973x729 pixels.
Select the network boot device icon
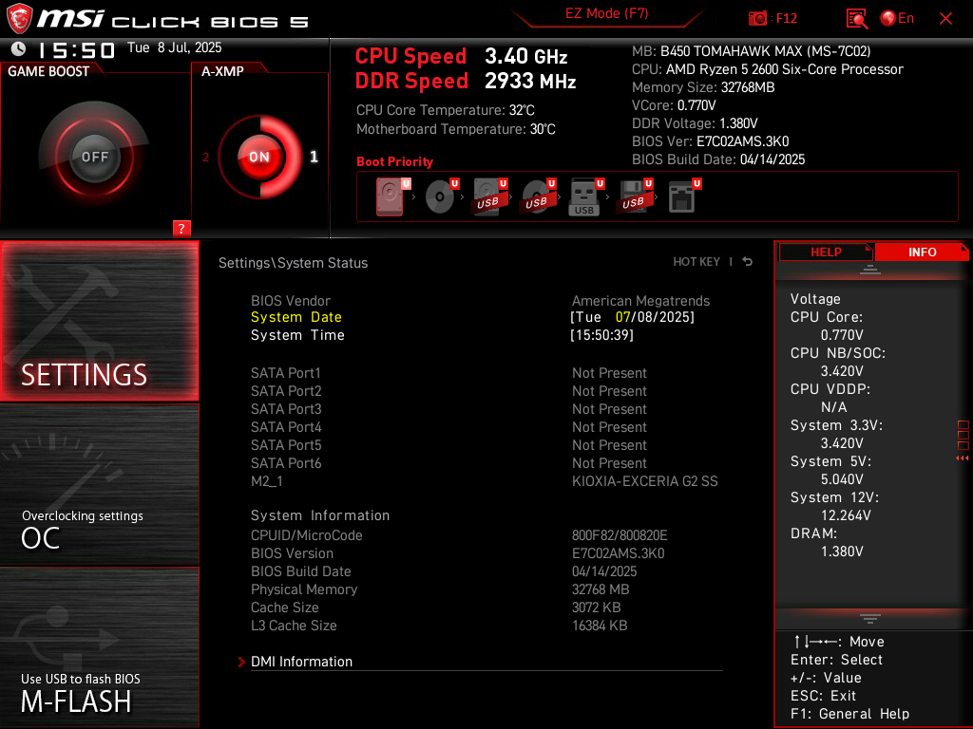[x=684, y=196]
